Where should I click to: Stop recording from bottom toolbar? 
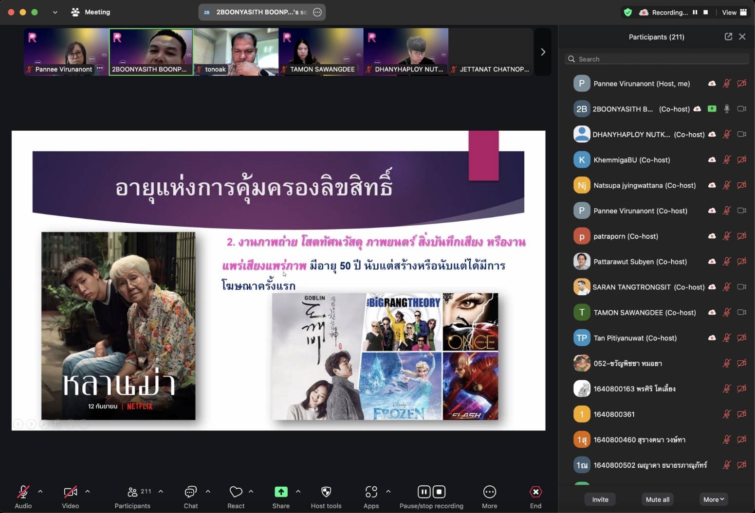coord(439,492)
